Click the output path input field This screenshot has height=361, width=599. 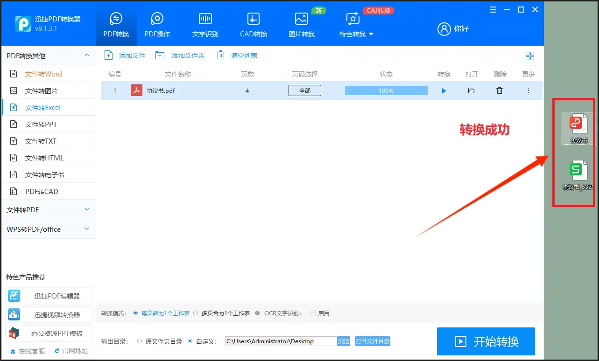coord(280,341)
